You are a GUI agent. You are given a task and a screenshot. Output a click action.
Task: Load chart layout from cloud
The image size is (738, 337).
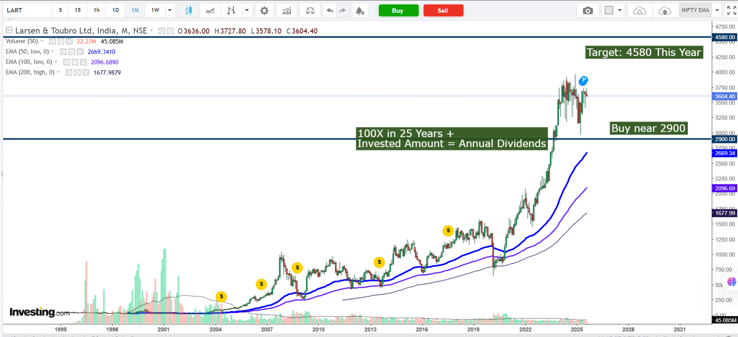point(640,10)
